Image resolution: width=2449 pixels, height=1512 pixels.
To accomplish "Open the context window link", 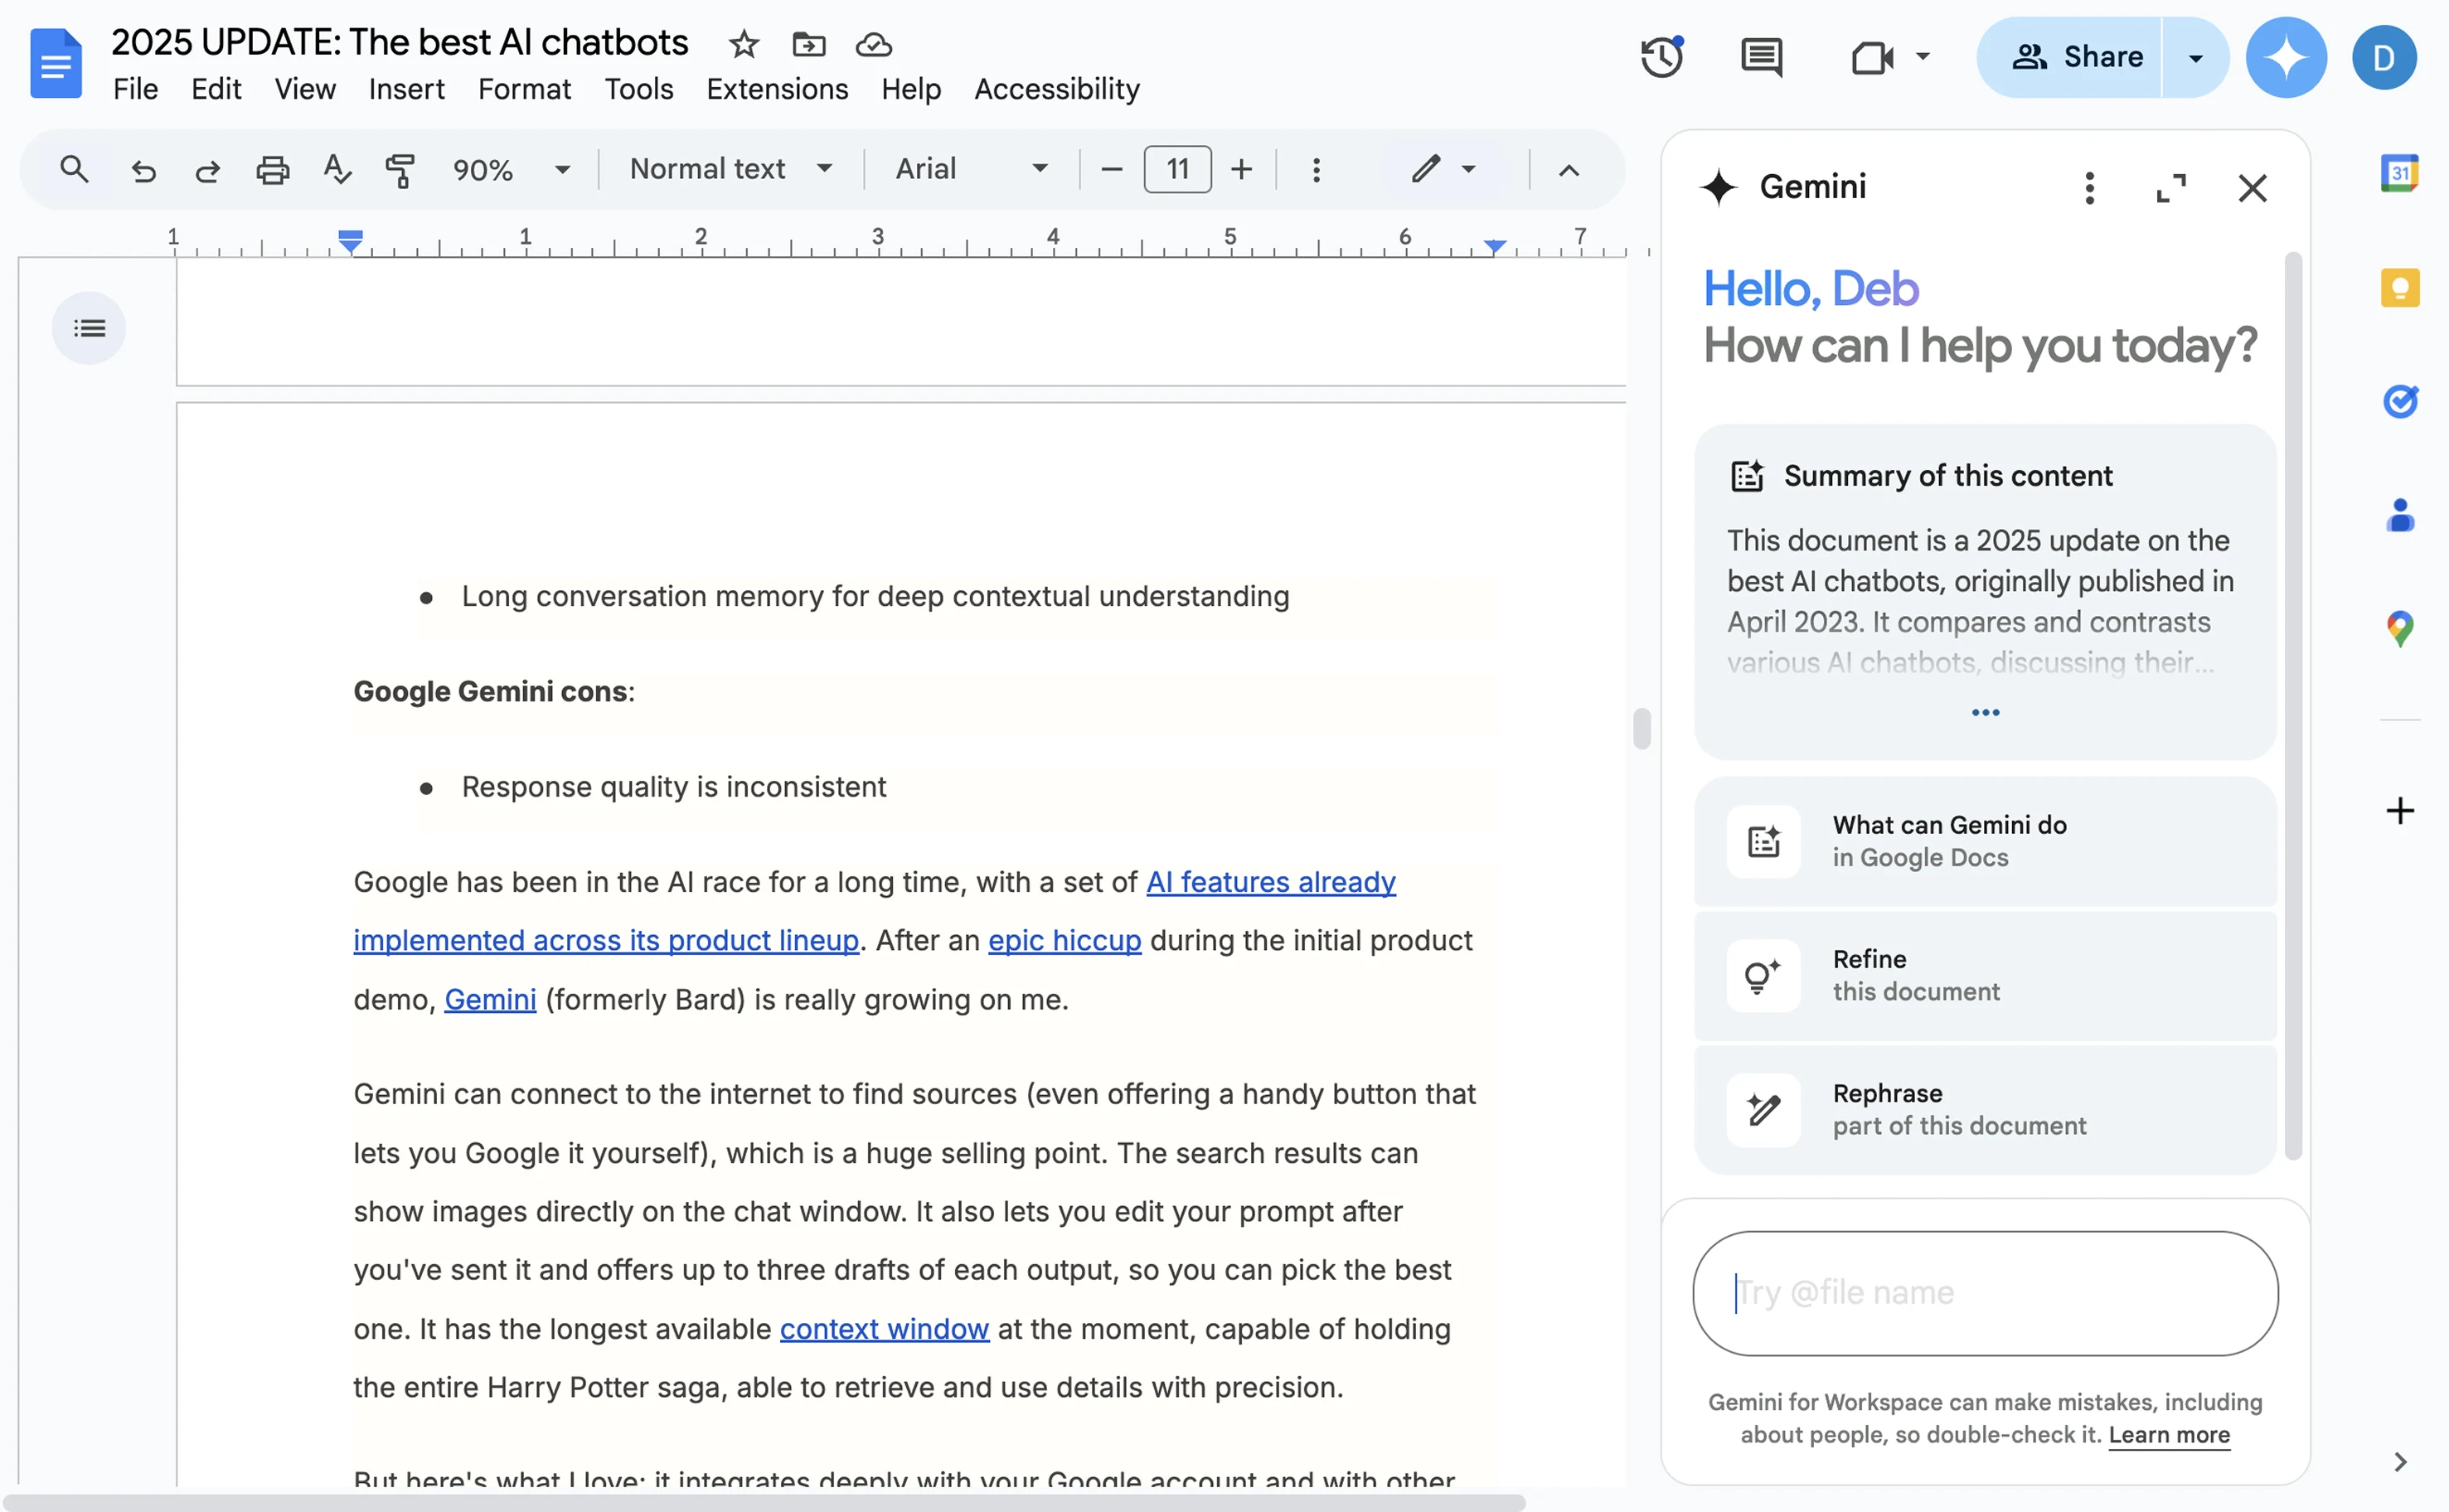I will pos(884,1329).
